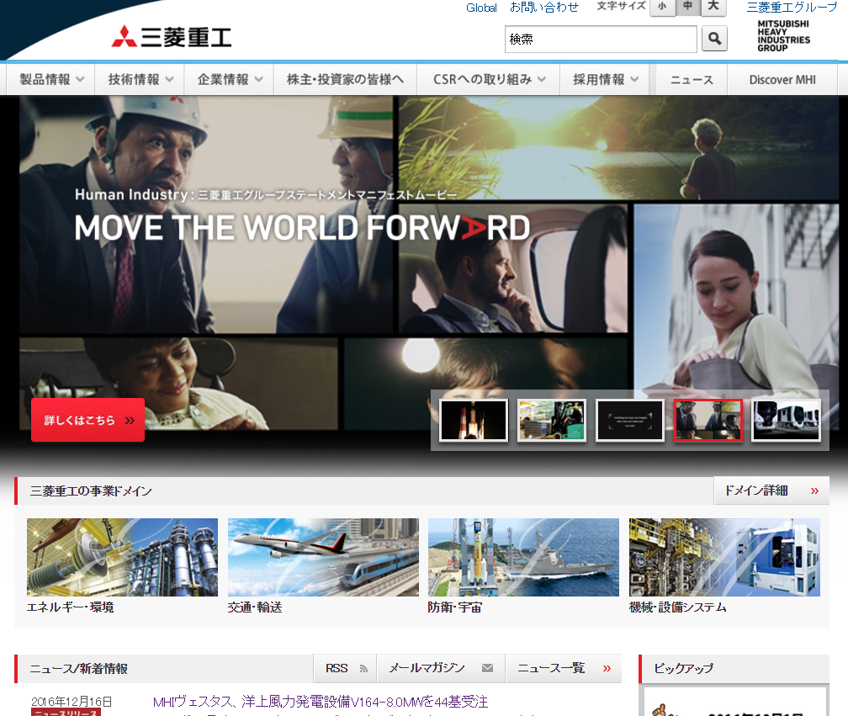The height and width of the screenshot is (716, 848).
Task: Select the highlighted Human Industry slide thumbnail
Action: pos(708,420)
